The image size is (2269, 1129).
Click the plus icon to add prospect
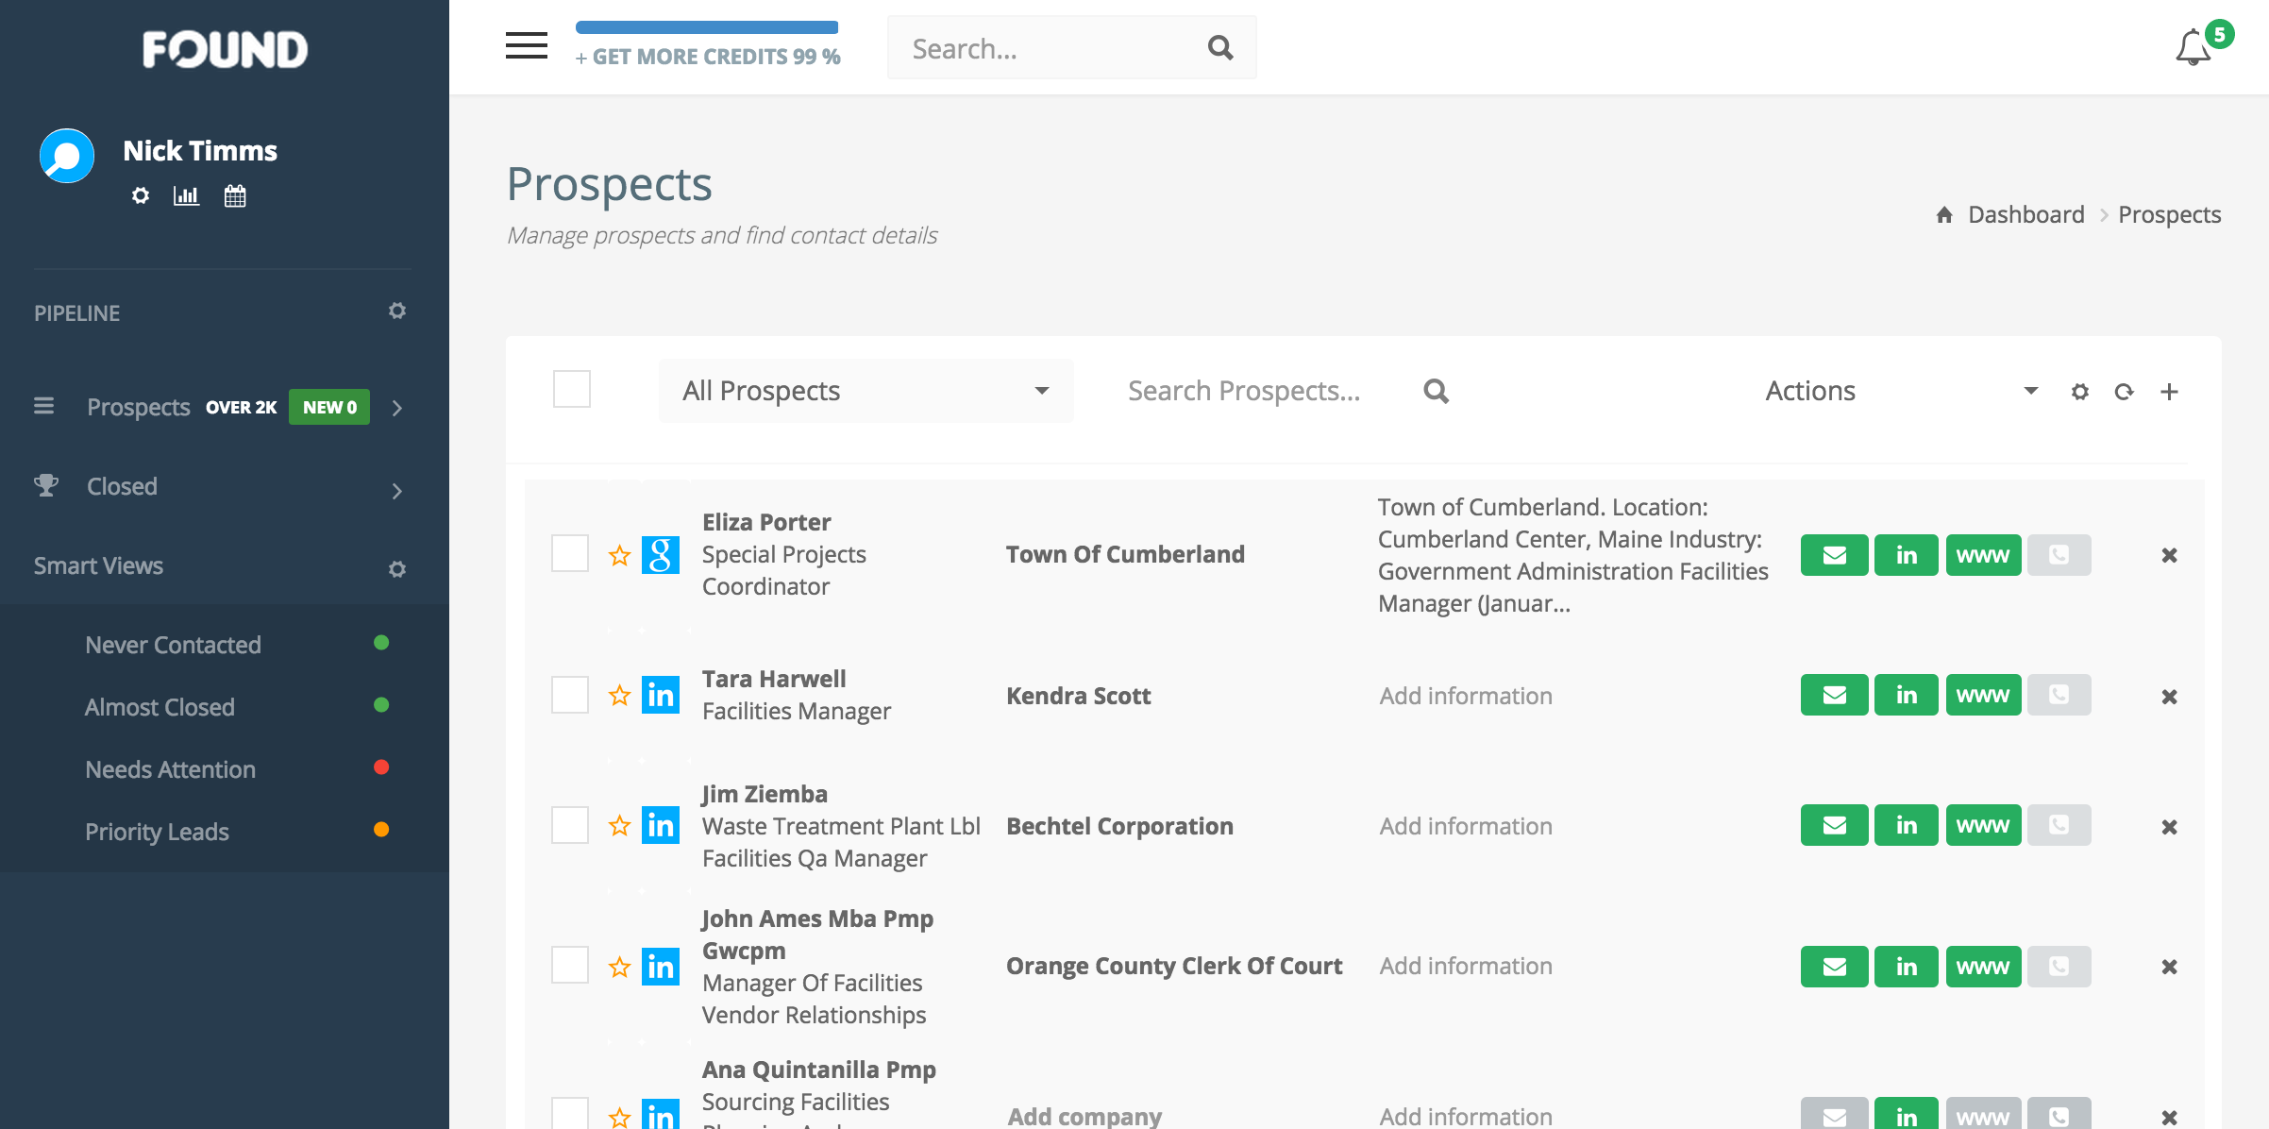[x=2169, y=392]
